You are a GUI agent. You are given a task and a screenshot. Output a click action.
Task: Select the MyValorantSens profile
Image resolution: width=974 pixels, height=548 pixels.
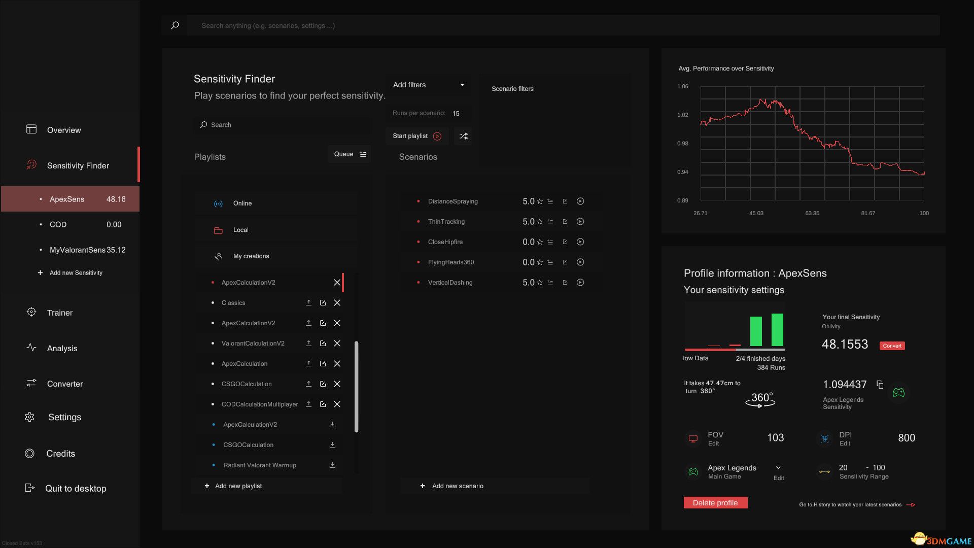pyautogui.click(x=69, y=250)
